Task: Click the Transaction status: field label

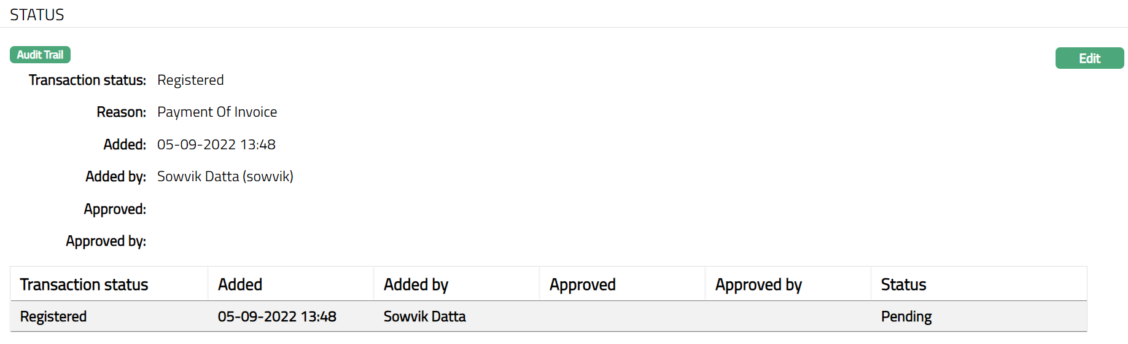Action: (87, 80)
